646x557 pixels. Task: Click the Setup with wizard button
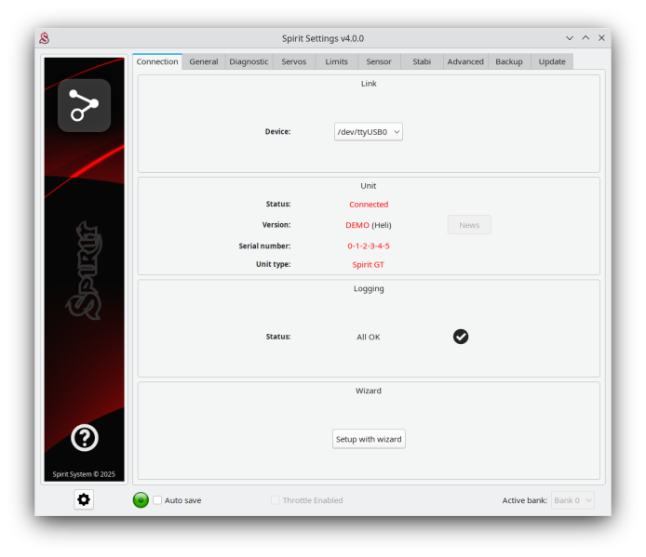coord(369,439)
